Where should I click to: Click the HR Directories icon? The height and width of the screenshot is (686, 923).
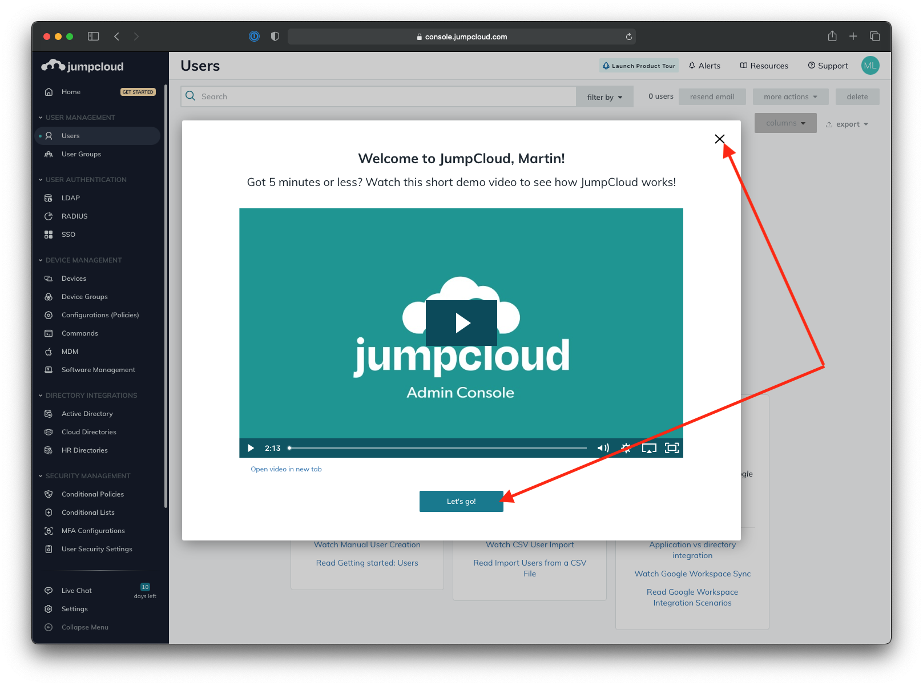click(x=49, y=450)
